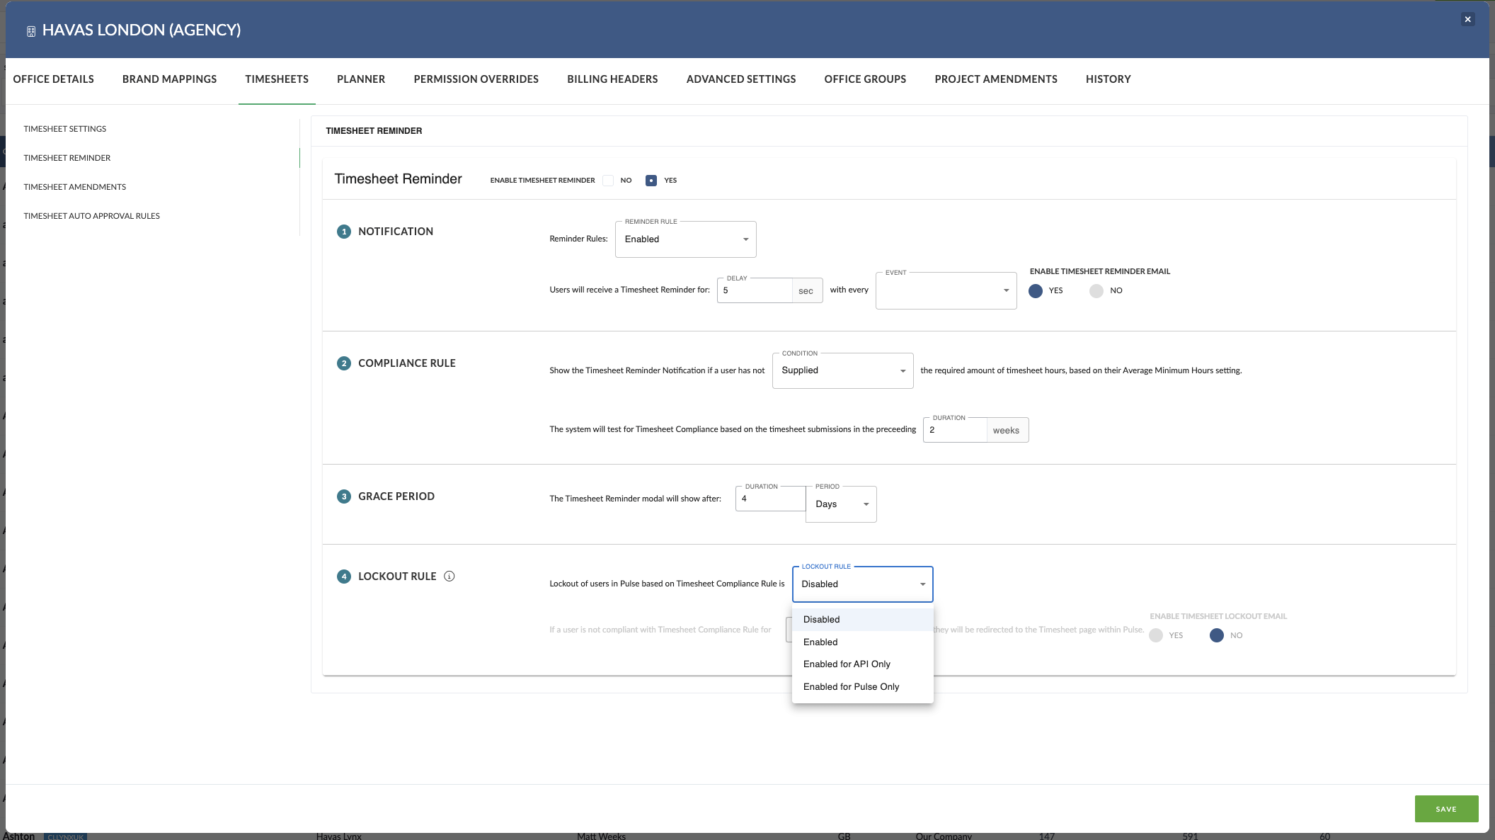Switch to the Office Groups tab
Image resolution: width=1495 pixels, height=840 pixels.
(865, 79)
